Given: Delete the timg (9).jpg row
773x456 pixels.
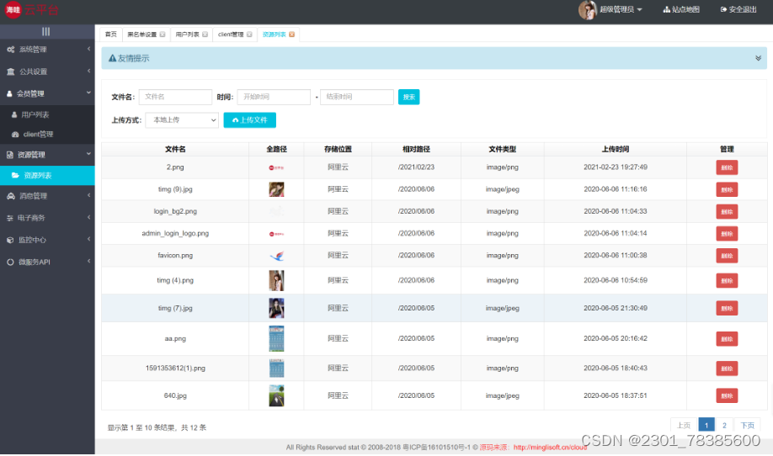Looking at the screenshot, I should (727, 189).
